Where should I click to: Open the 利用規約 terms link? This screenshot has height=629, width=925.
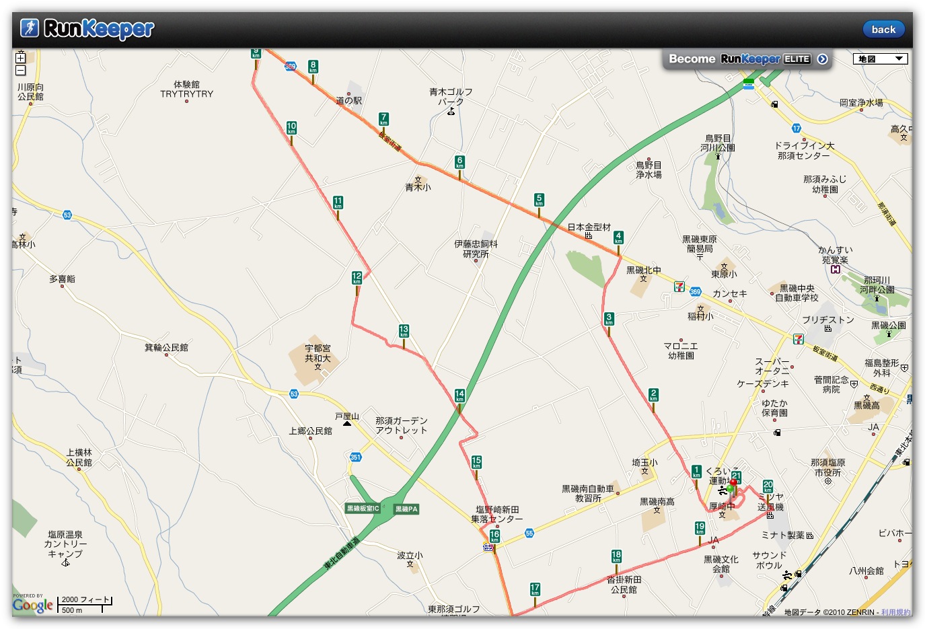pos(895,612)
